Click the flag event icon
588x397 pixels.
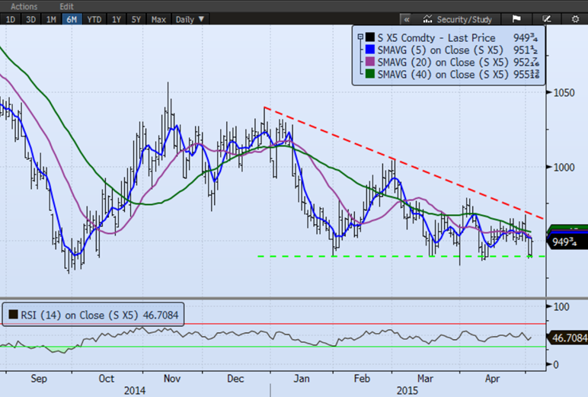tap(516, 18)
